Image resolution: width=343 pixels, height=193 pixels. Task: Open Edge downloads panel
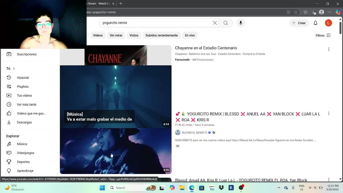coord(314,12)
